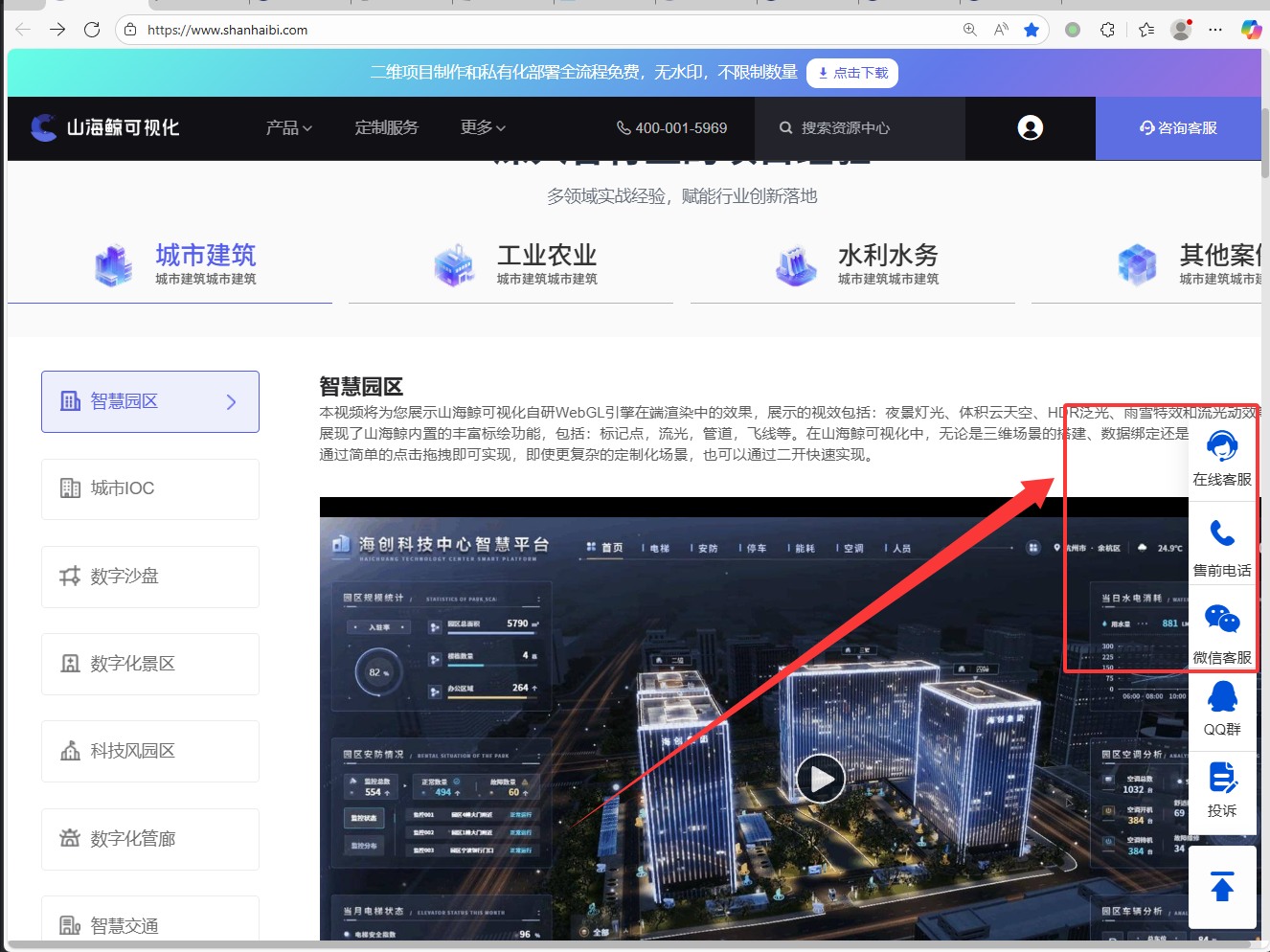
Task: Play the 智慧园区 demo video
Action: click(x=821, y=780)
